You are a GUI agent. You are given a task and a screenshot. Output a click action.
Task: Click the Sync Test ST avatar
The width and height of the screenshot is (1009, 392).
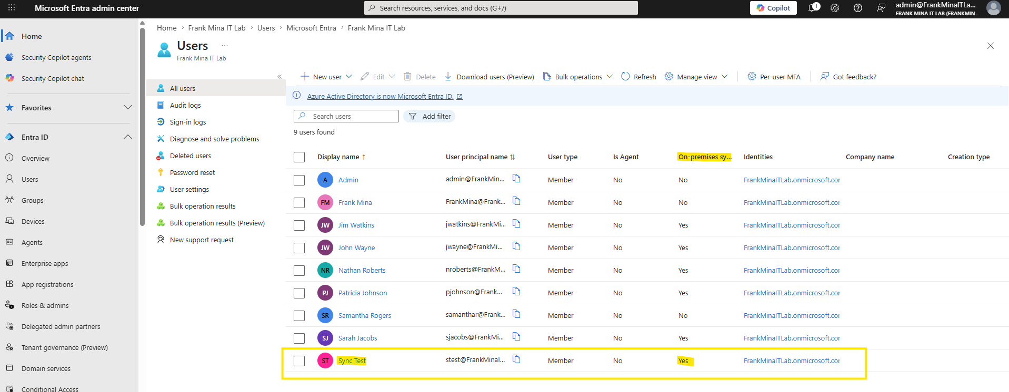click(x=325, y=360)
